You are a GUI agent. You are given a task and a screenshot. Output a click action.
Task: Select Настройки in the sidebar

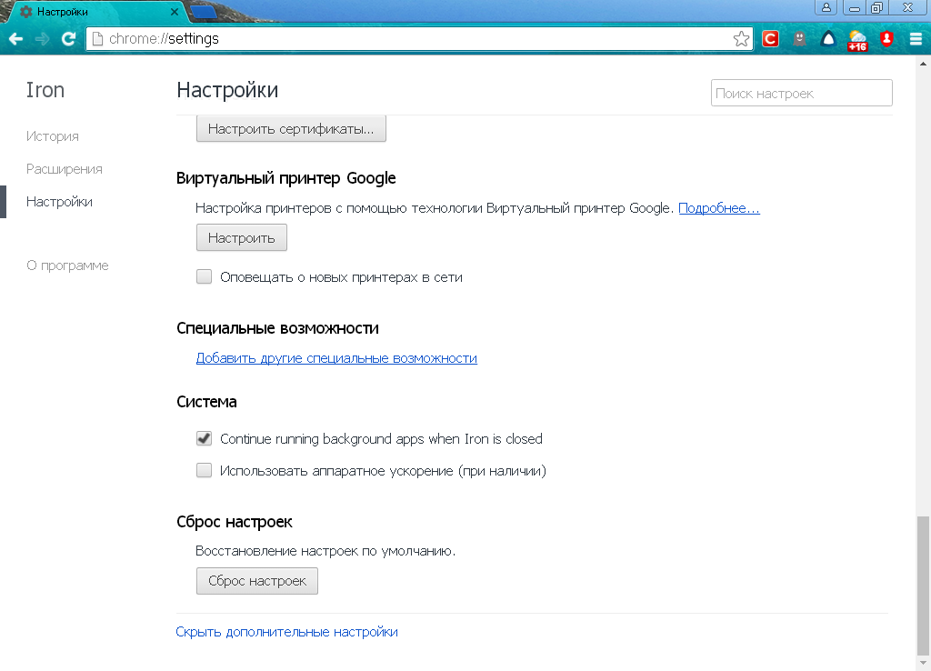[x=59, y=202]
